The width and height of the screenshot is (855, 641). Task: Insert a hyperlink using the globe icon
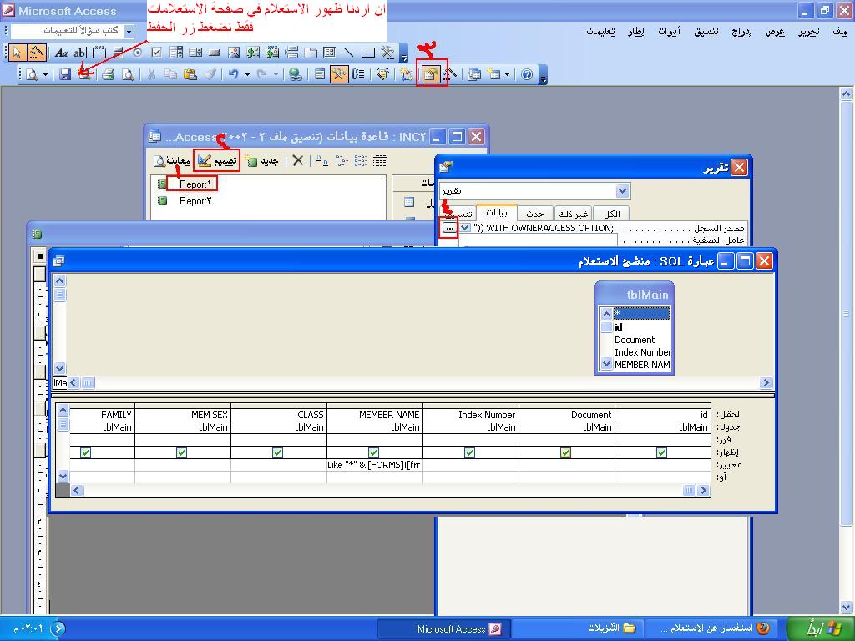coord(296,74)
